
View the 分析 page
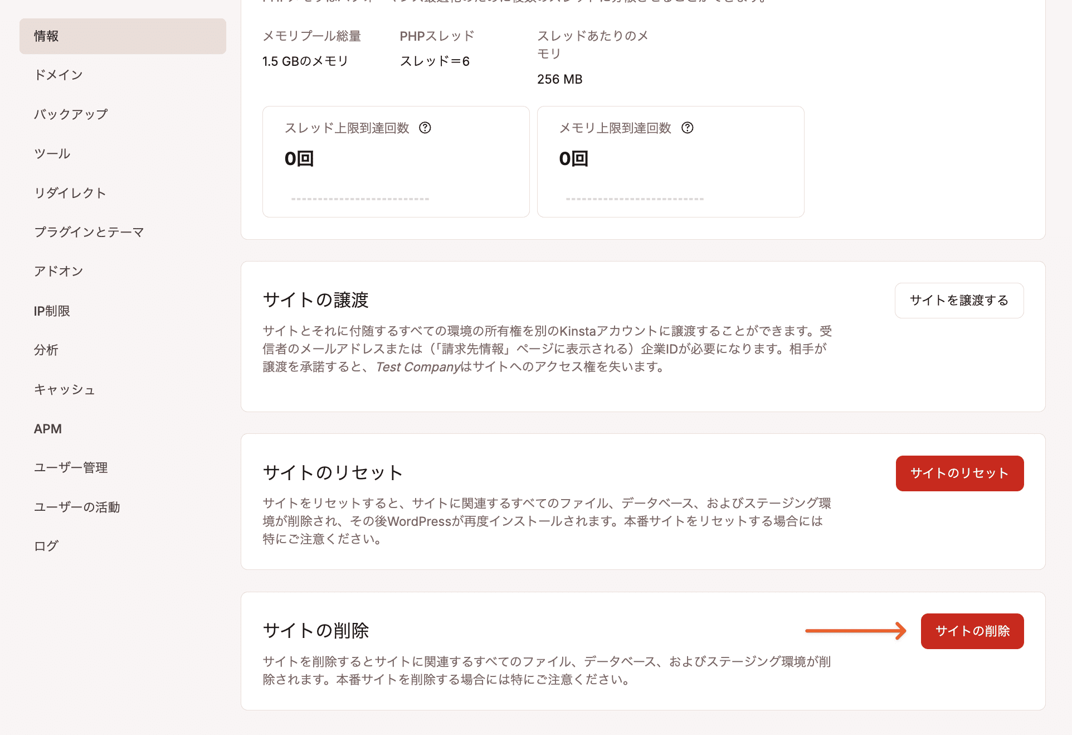click(46, 350)
